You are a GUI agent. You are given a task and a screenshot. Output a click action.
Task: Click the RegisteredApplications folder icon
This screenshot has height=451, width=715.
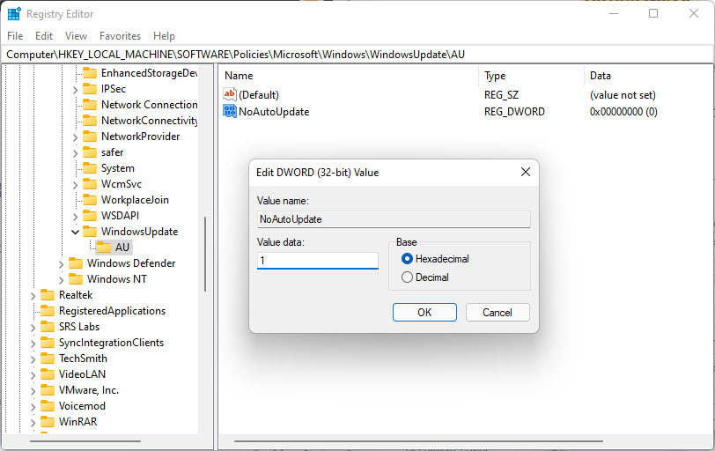pyautogui.click(x=48, y=311)
